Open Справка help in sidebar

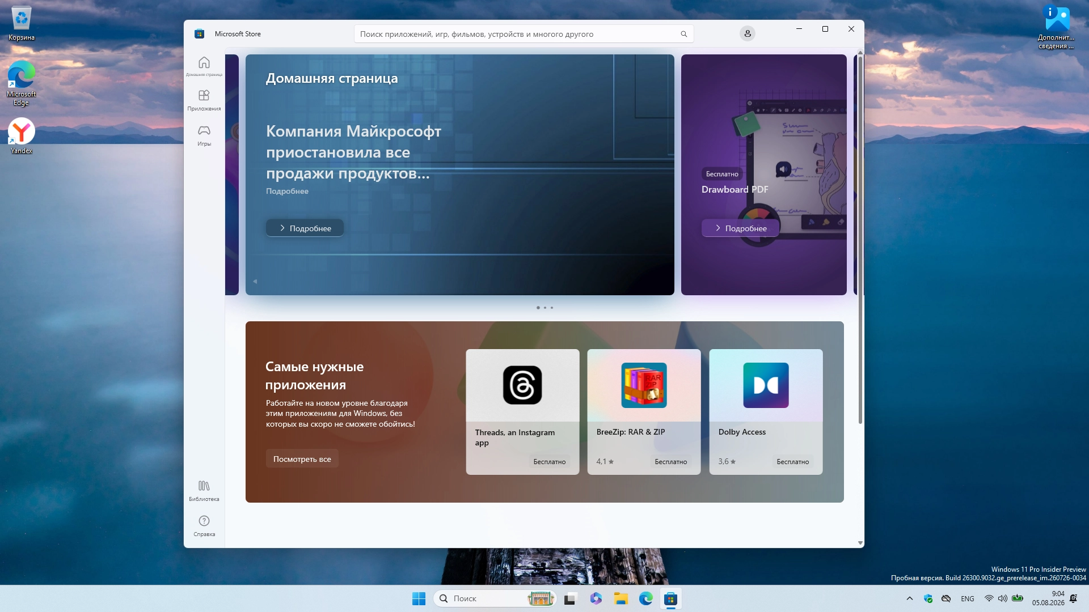pos(204,526)
